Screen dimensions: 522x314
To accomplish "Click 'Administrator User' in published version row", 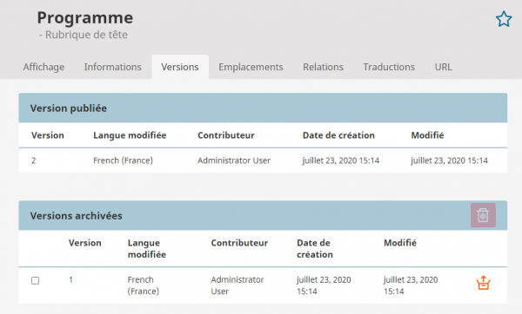I will point(234,160).
